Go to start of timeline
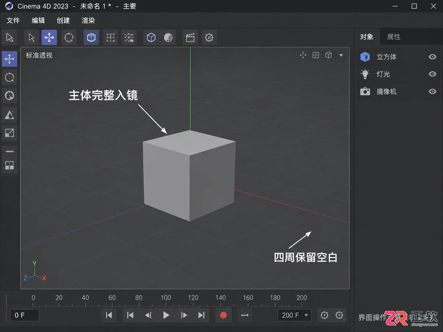The width and height of the screenshot is (443, 332). pyautogui.click(x=109, y=315)
